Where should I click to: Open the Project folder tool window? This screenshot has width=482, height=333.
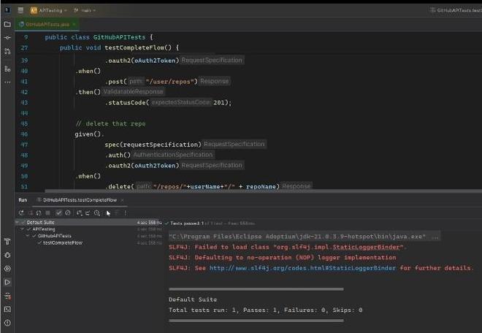7,24
